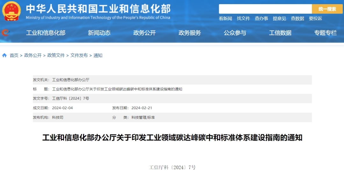The image size is (344, 172).
Task: Go to 政务服务 in navigation bar
Action: (190, 33)
